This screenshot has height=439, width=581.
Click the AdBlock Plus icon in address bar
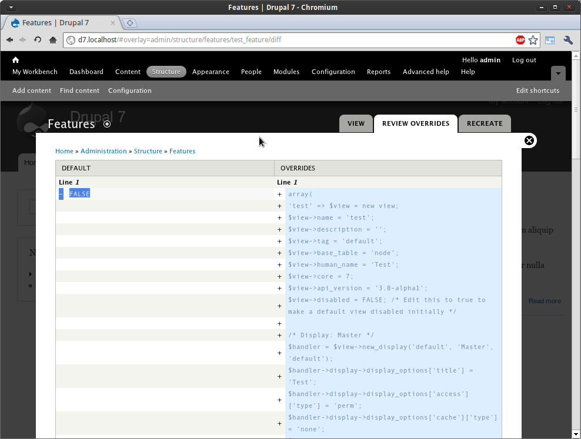pos(520,40)
